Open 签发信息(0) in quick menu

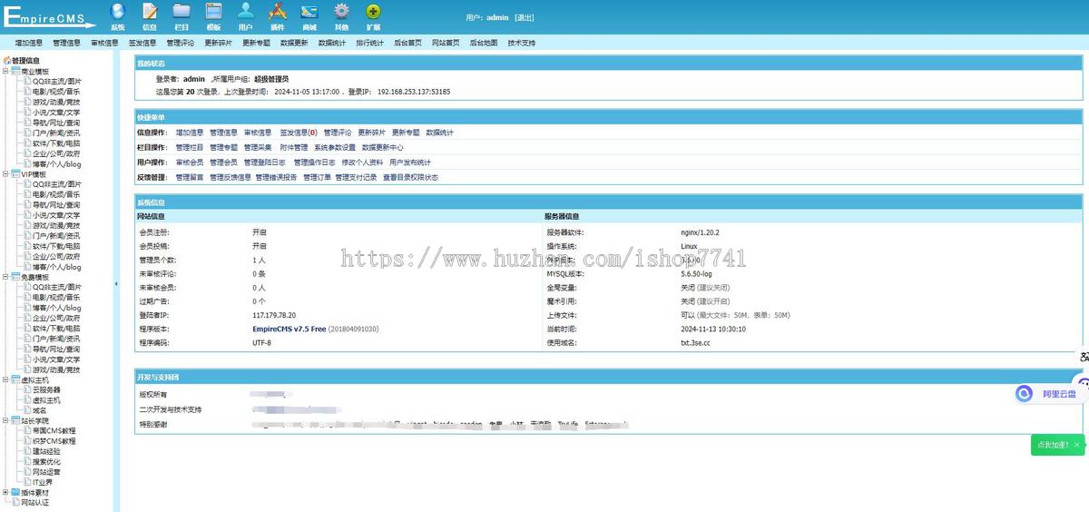tap(298, 133)
